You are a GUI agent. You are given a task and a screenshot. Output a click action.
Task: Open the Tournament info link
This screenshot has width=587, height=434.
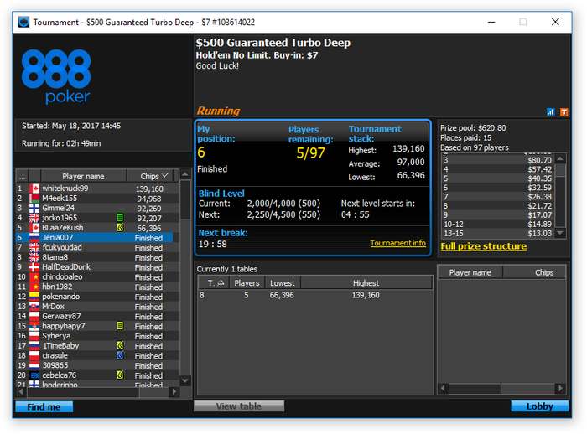tap(398, 243)
